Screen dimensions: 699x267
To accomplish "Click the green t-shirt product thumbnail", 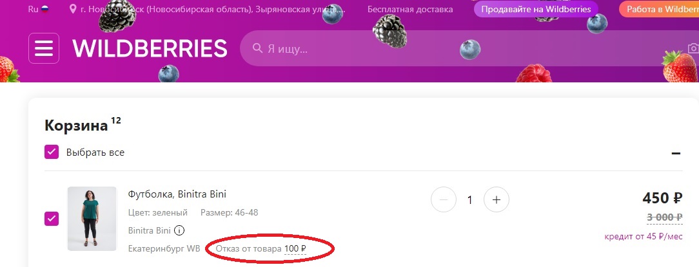I will tap(92, 219).
